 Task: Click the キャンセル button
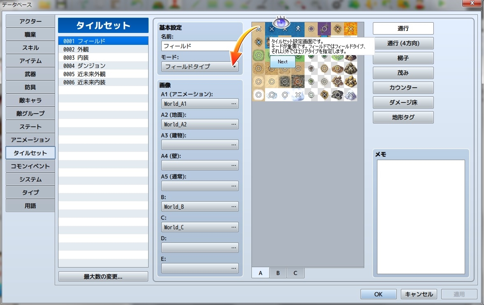pos(419,294)
